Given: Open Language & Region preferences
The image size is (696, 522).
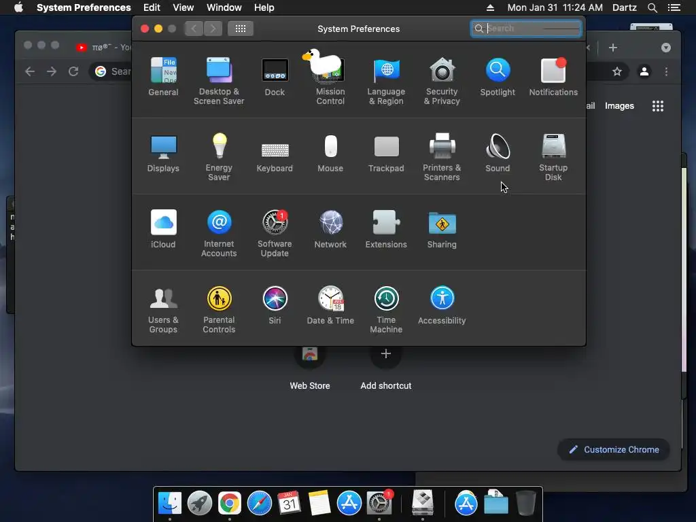Looking at the screenshot, I should tap(386, 81).
